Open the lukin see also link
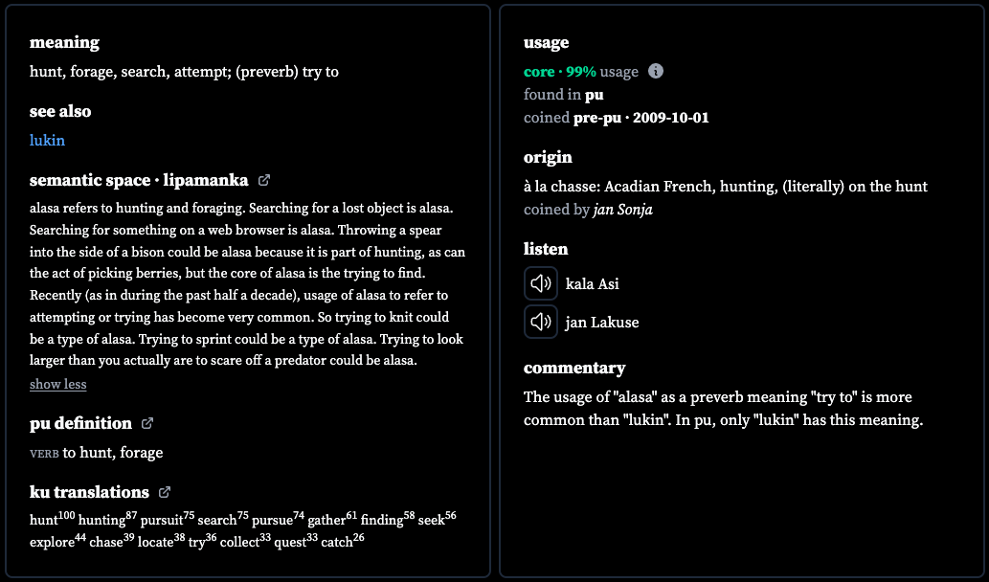This screenshot has height=582, width=989. 47,140
